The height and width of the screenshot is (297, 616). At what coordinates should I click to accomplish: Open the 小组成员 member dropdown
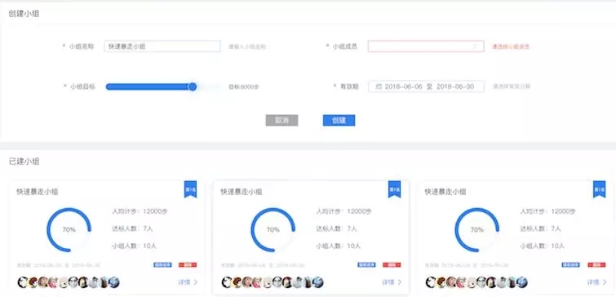pyautogui.click(x=425, y=47)
